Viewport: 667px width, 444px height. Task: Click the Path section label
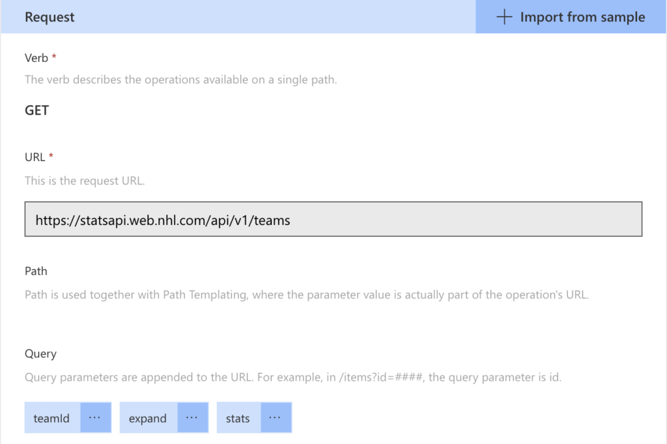tap(36, 271)
